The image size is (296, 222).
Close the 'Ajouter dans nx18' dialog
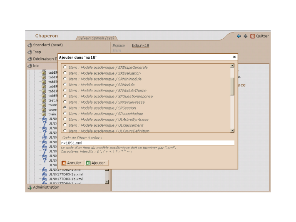(234, 57)
